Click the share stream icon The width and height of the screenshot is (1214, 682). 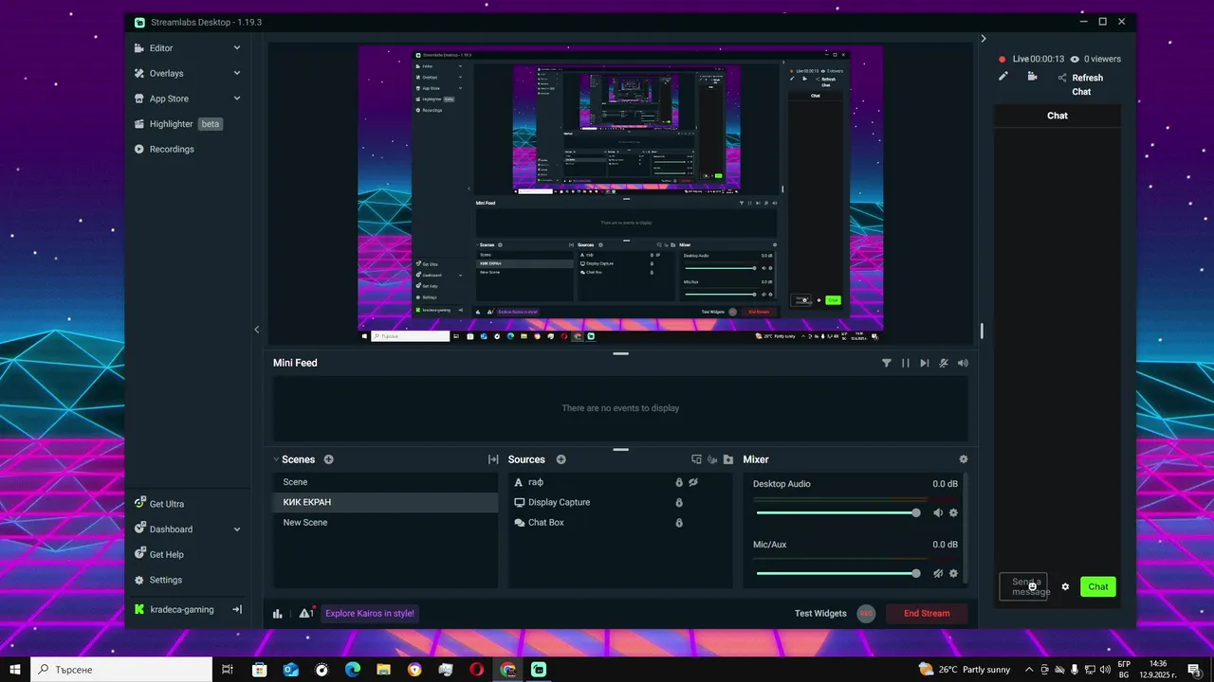coord(1062,78)
